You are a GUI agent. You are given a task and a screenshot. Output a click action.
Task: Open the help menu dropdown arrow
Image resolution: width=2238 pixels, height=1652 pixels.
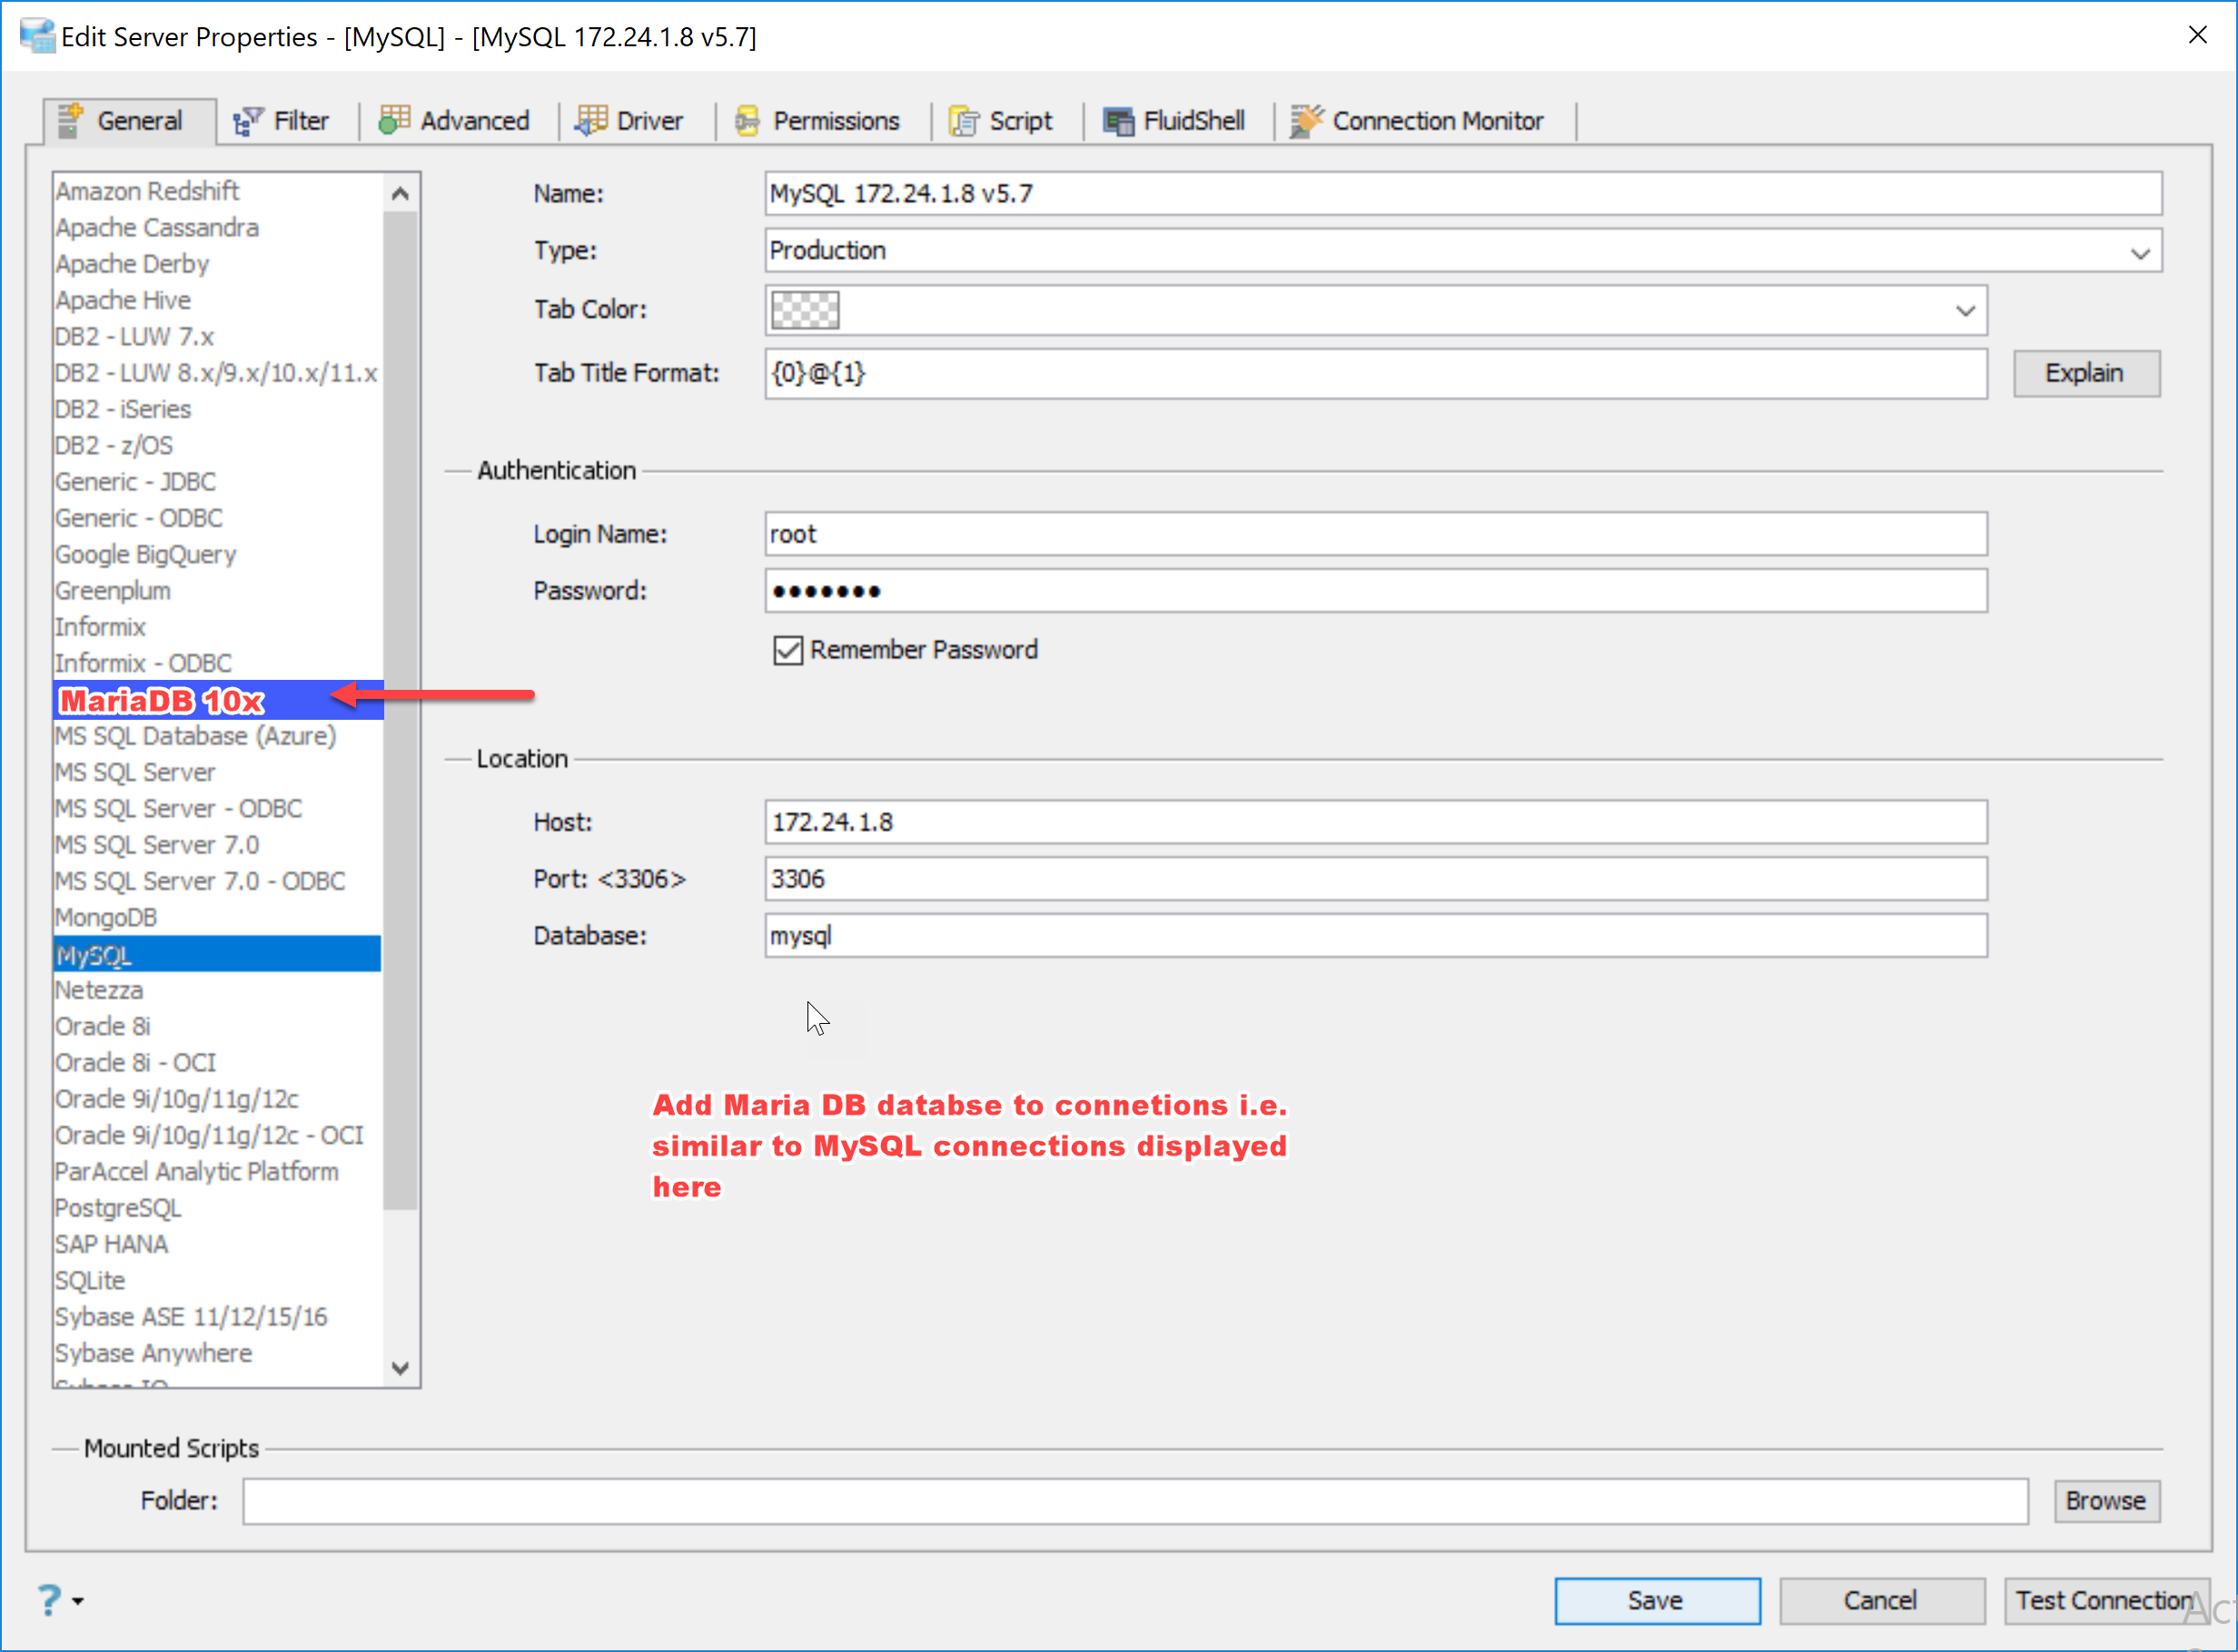pos(78,1601)
